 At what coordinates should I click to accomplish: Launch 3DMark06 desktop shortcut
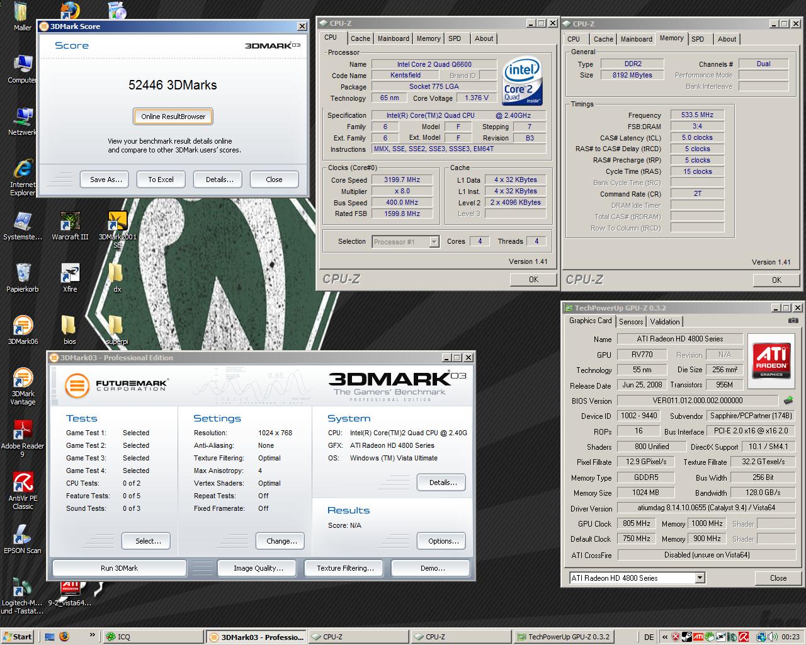[x=23, y=330]
